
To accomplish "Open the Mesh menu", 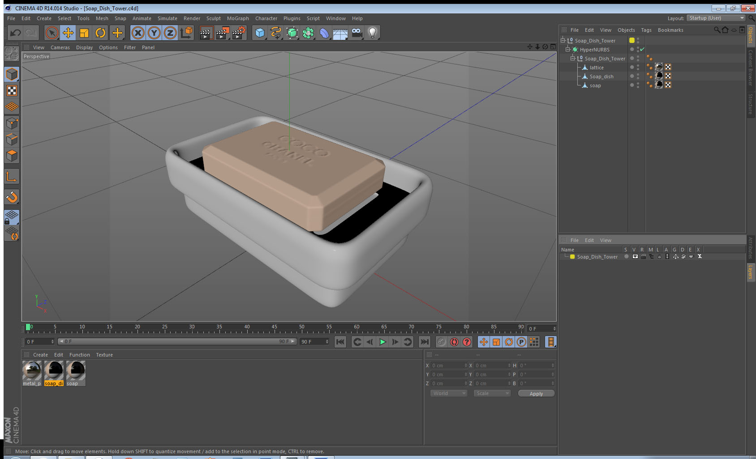I will pyautogui.click(x=102, y=18).
